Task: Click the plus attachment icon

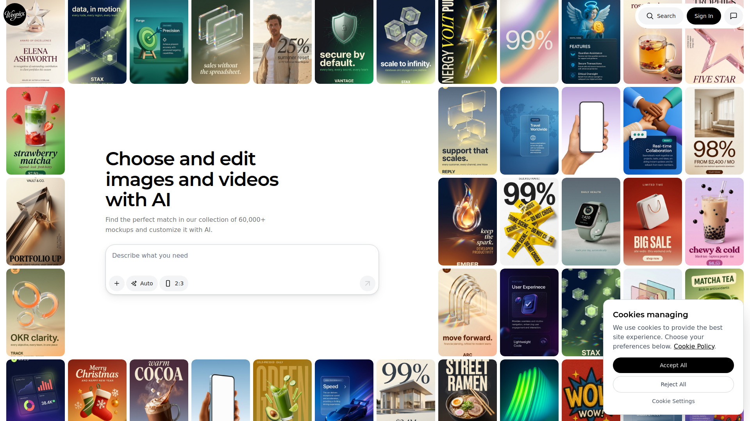Action: pos(117,283)
